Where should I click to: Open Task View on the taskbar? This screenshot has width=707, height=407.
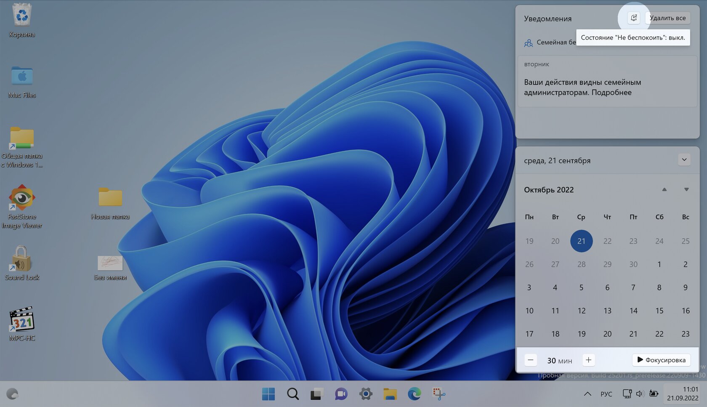click(x=316, y=394)
